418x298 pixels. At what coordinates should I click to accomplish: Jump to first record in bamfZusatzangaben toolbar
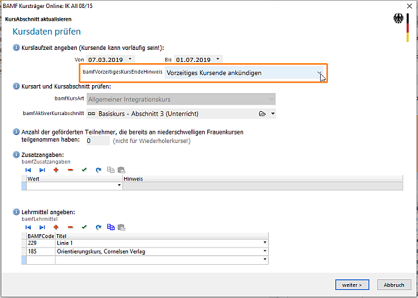coord(28,170)
